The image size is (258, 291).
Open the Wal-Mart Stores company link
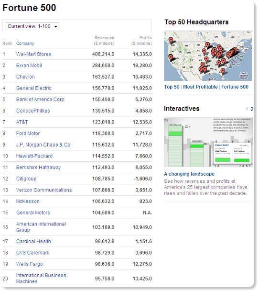[33, 54]
